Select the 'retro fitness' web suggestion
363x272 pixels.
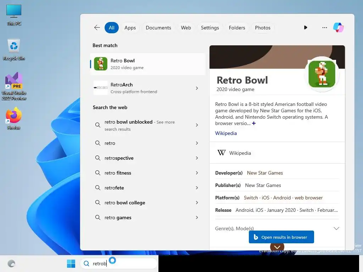pos(148,173)
